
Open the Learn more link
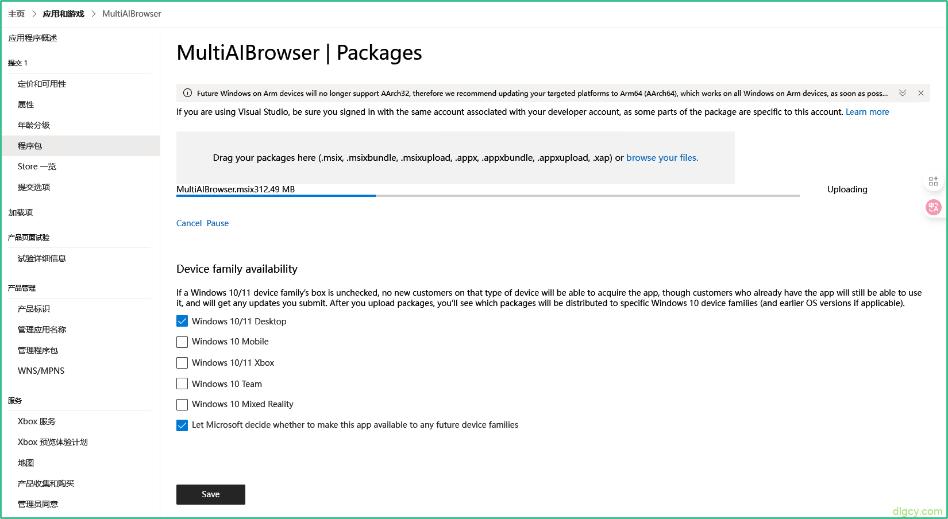867,112
